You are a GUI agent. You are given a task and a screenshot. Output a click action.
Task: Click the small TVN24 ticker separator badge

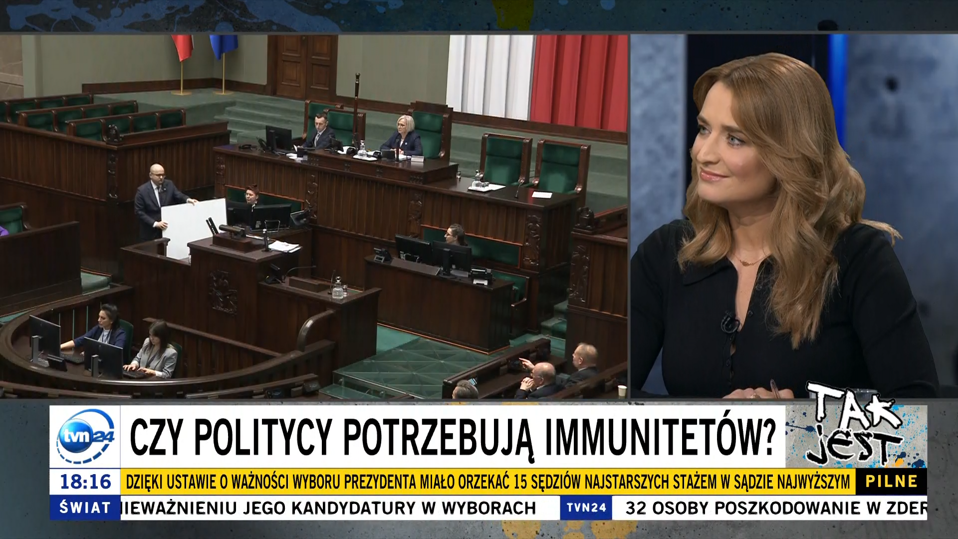pyautogui.click(x=586, y=508)
